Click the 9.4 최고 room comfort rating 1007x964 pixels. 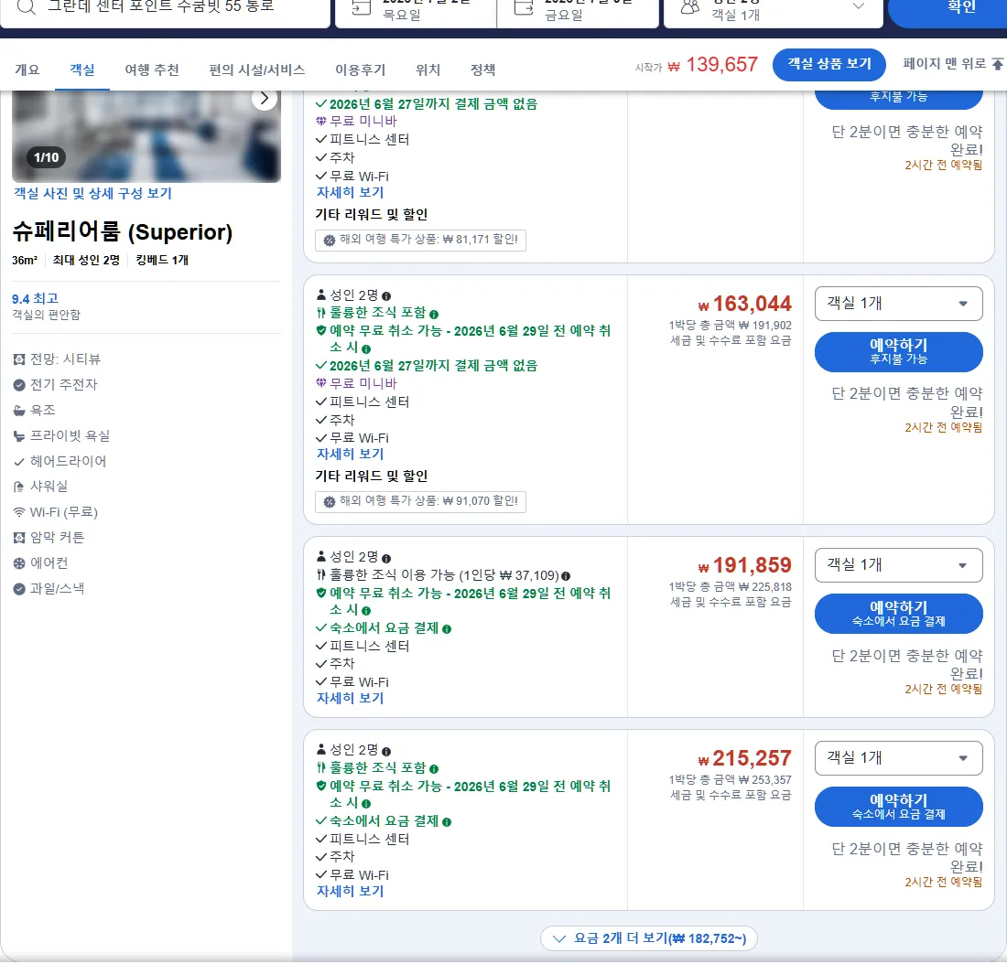pyautogui.click(x=36, y=299)
